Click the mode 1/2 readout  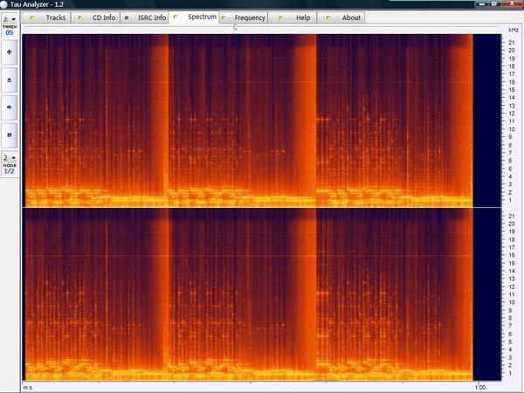(10, 171)
